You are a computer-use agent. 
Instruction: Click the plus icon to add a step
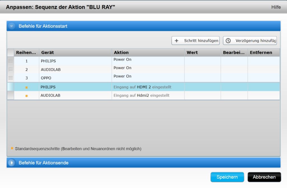point(177,41)
